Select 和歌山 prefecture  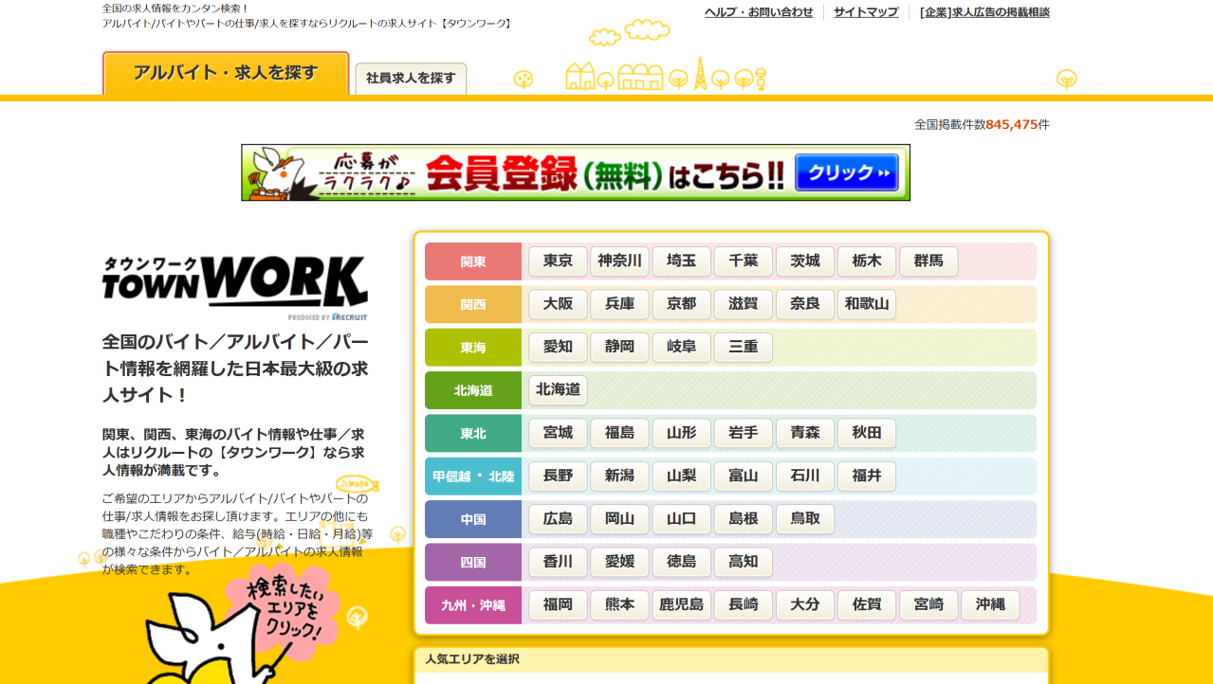pos(867,304)
